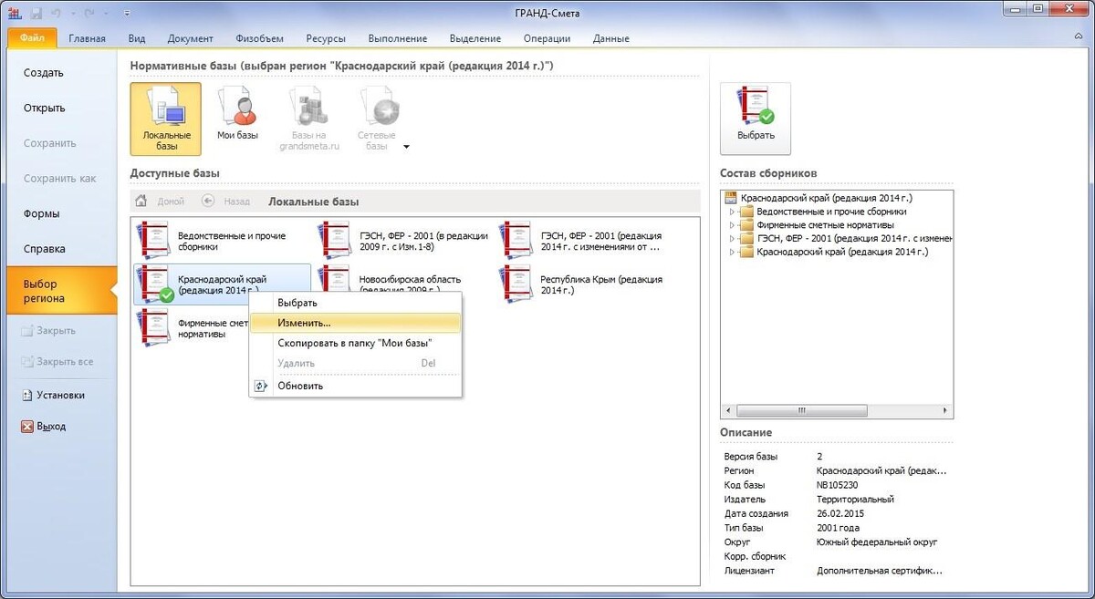Select the Ведомственные и прочие сборники base

(220, 241)
